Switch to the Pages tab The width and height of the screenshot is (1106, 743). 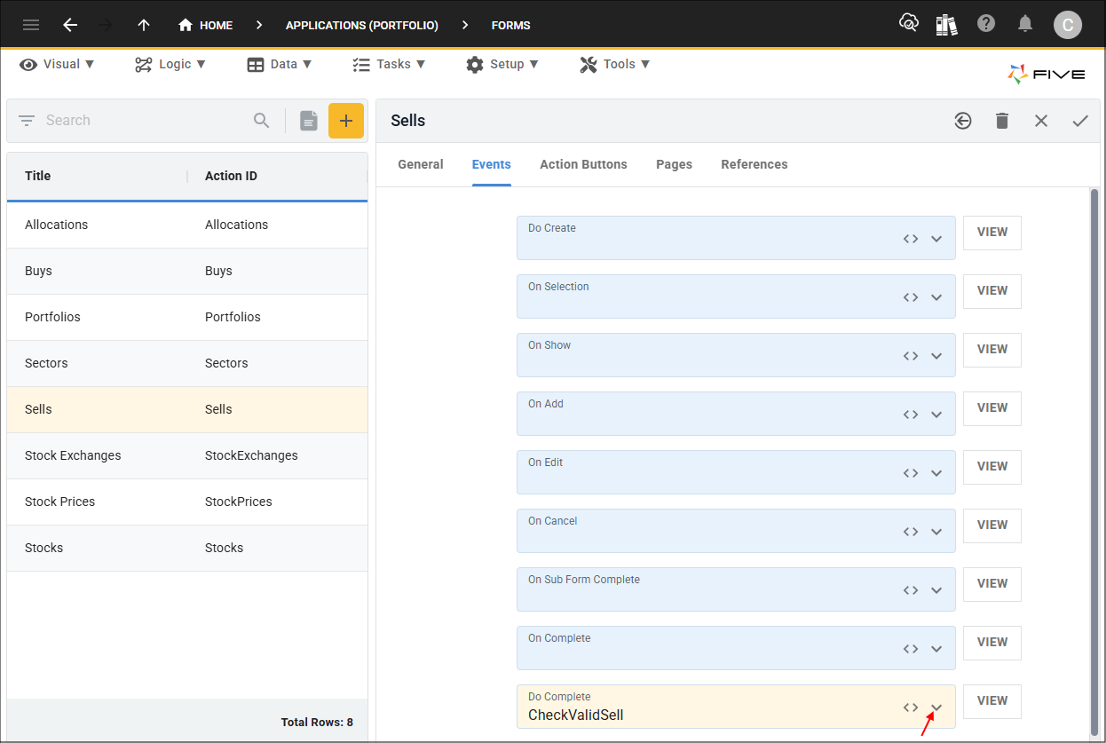point(674,164)
